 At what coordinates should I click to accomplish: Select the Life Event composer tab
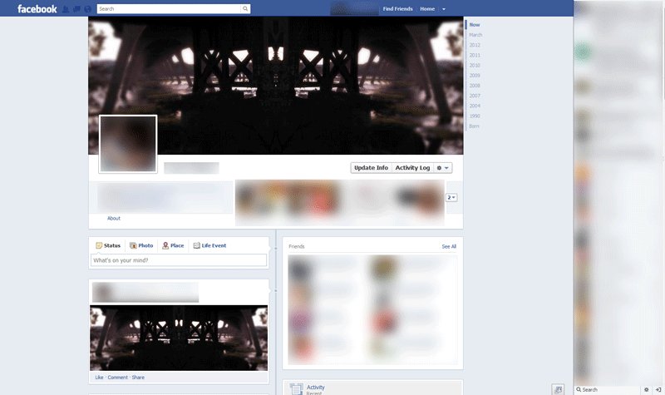(x=209, y=245)
